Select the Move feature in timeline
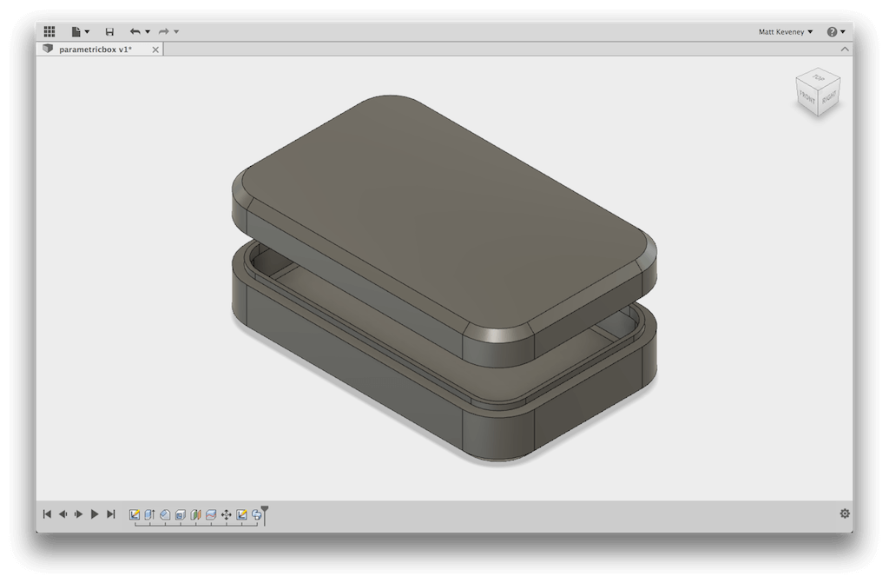 point(226,514)
